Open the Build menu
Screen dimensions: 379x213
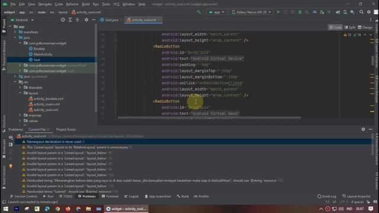[85, 4]
